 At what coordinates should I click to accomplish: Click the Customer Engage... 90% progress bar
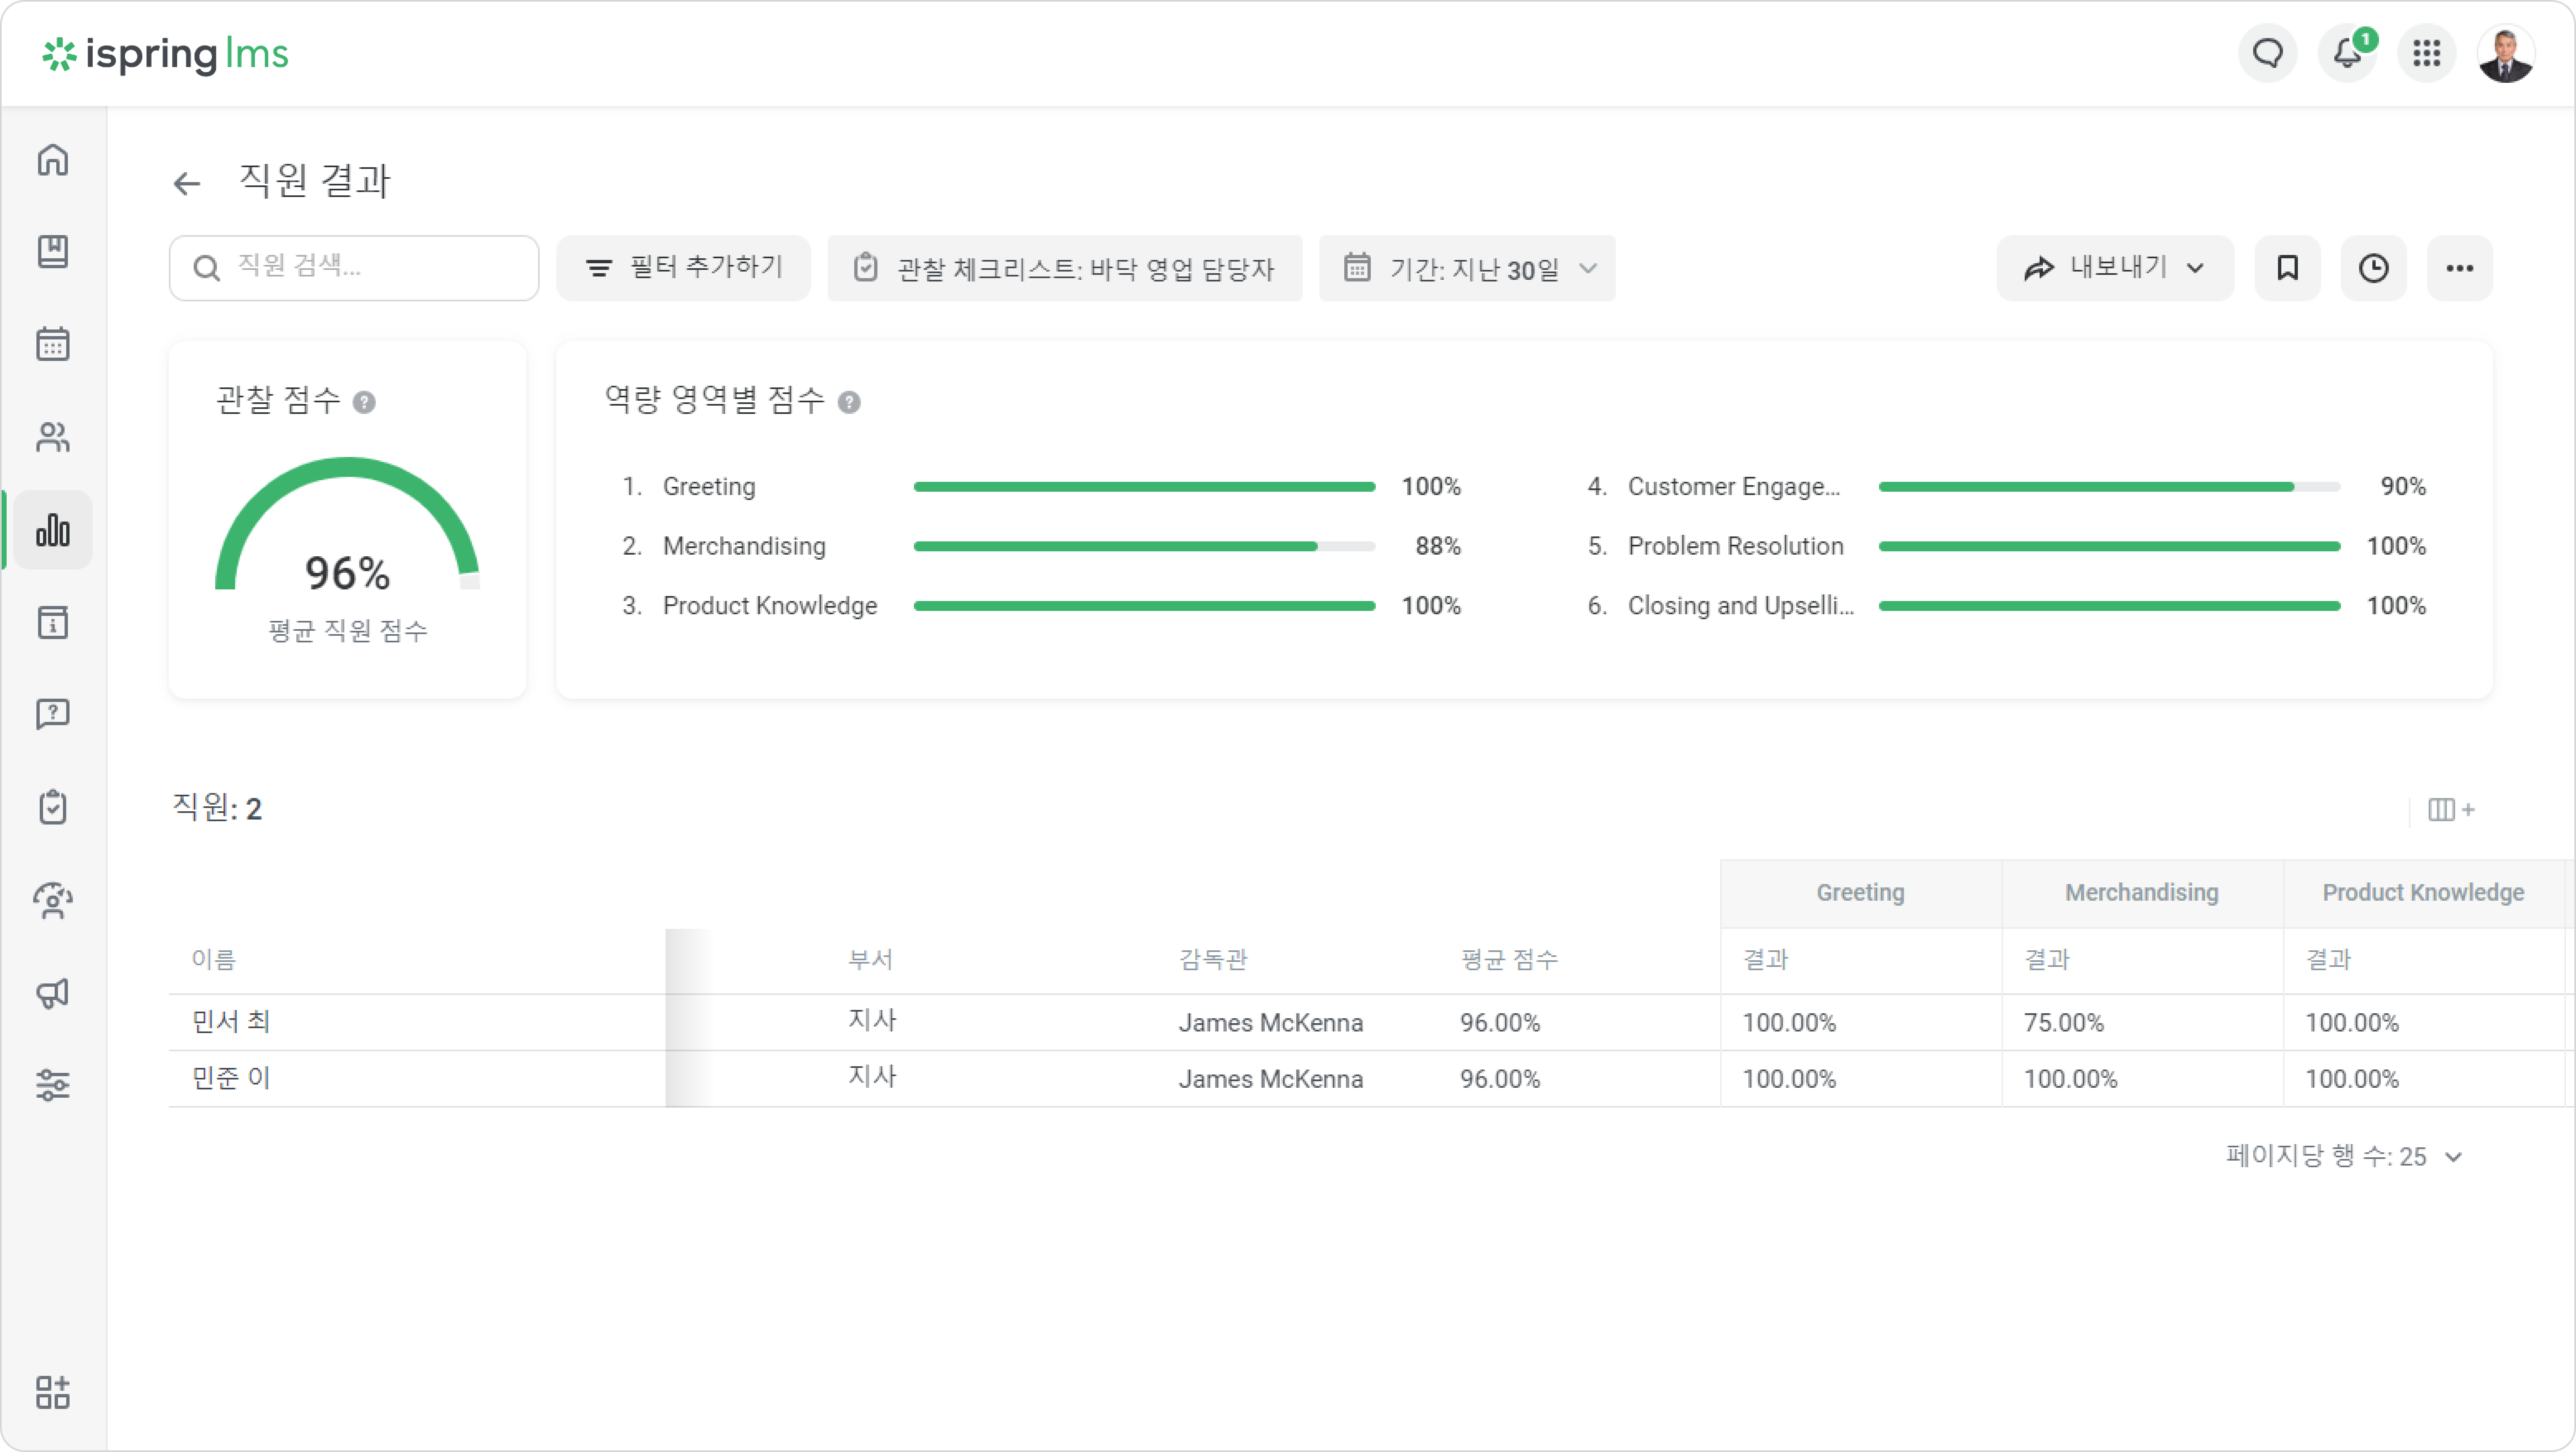pos(2109,487)
